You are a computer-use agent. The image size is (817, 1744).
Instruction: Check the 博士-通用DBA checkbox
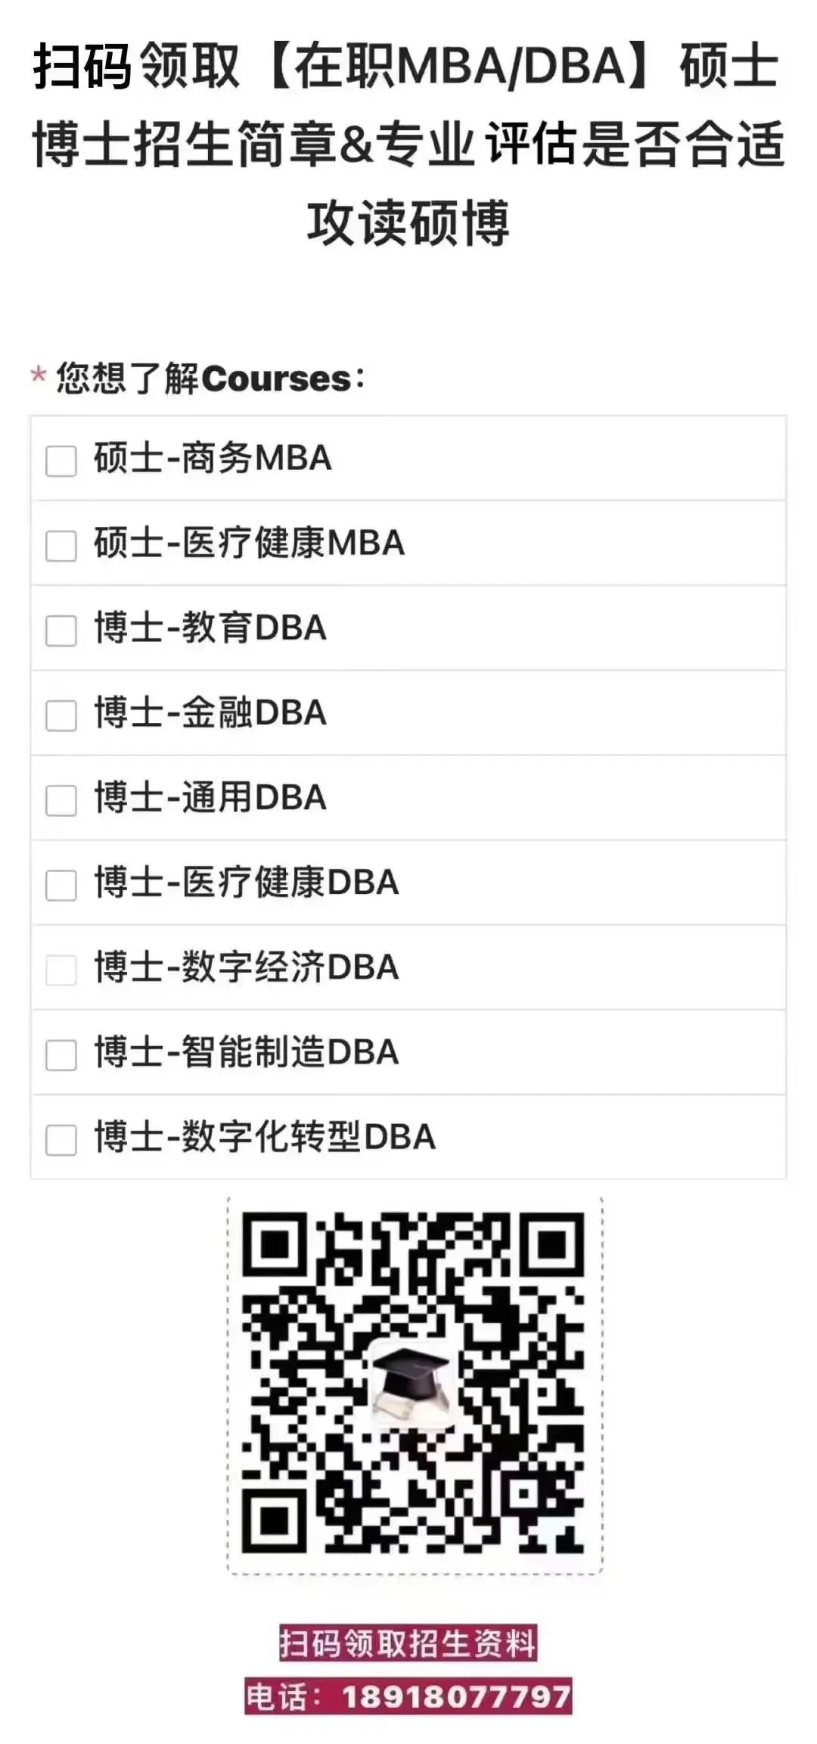(x=61, y=800)
